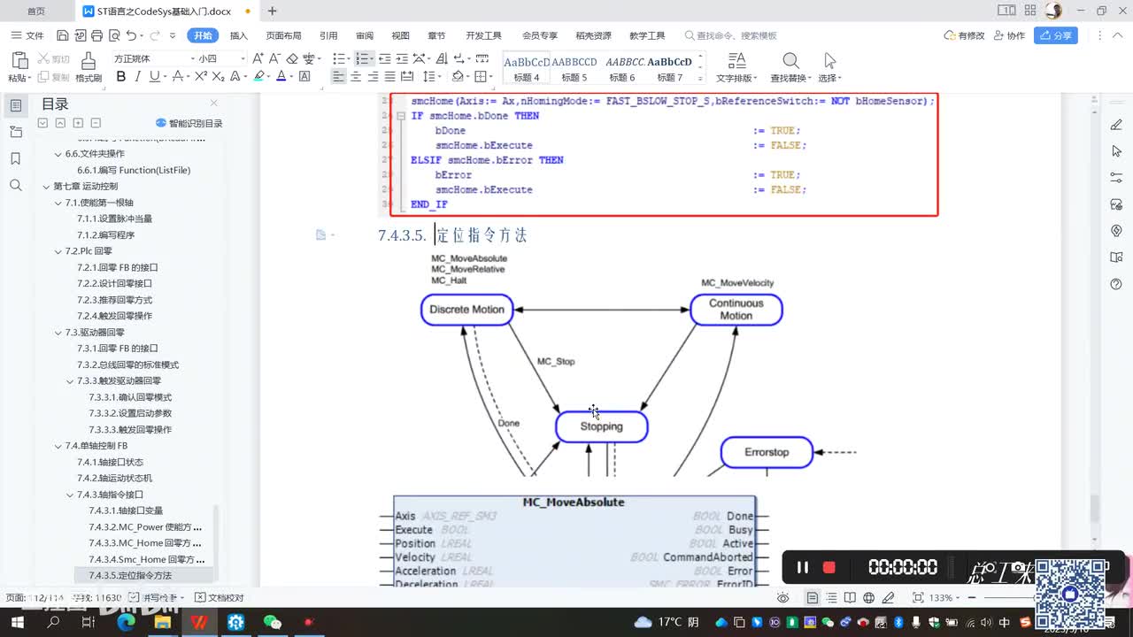Collapse the 7.4.单轴控制 FB outline node
The image size is (1133, 637).
(x=58, y=446)
